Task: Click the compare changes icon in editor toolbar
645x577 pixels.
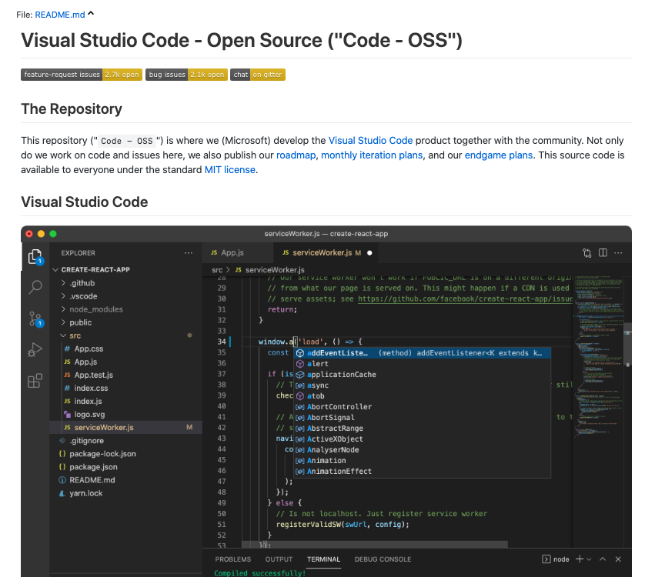Action: [x=587, y=252]
